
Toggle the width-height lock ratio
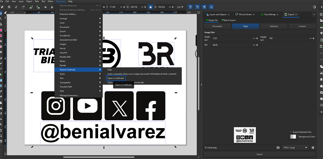(x=150, y=8)
